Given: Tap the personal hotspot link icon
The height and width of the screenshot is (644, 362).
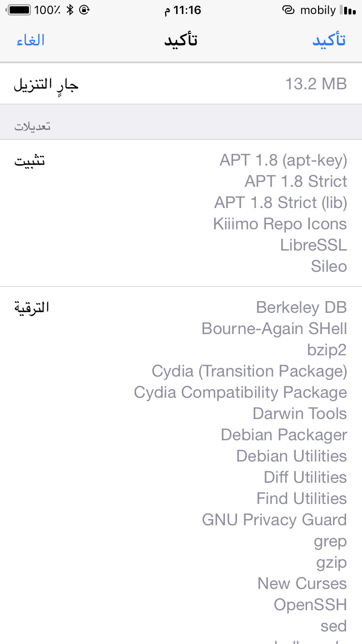Looking at the screenshot, I should [288, 10].
